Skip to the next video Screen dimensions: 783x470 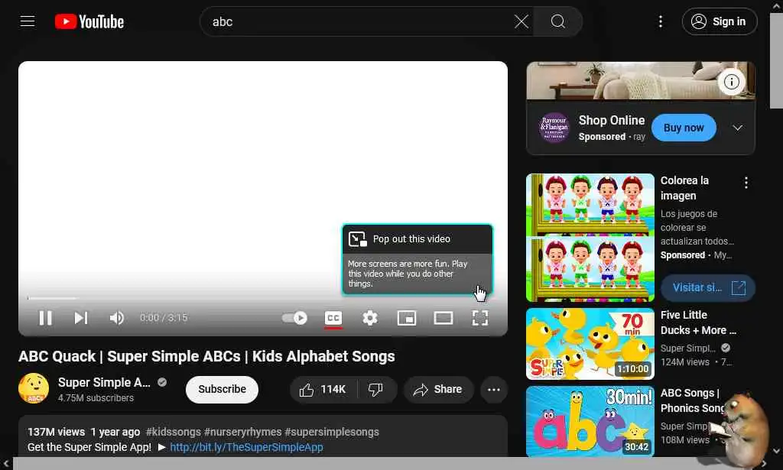point(81,318)
